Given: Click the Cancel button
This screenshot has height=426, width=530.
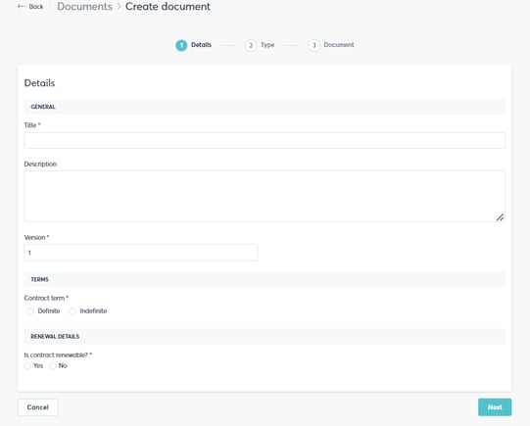Looking at the screenshot, I should click(38, 407).
